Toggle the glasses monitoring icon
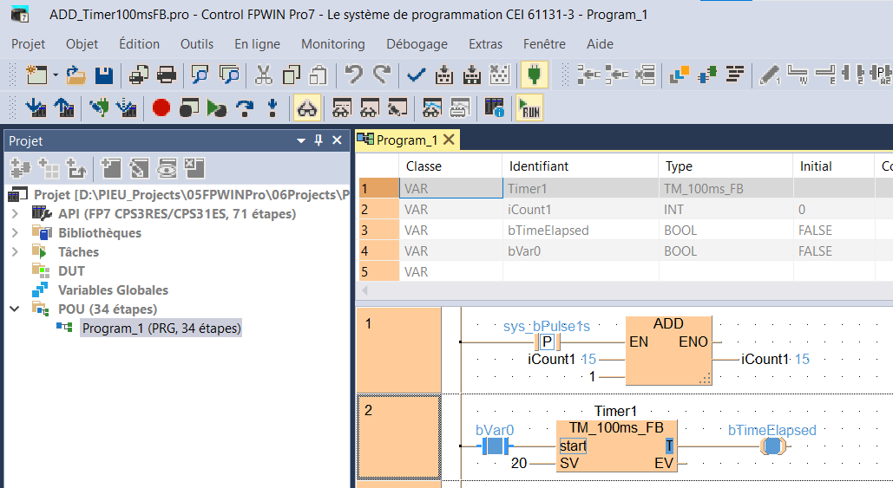The image size is (893, 488). coord(307,108)
